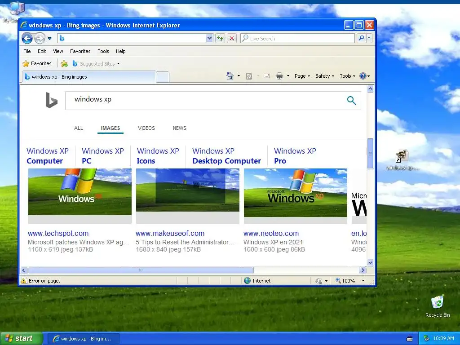Click the red Stop loading button
460x345 pixels.
click(232, 38)
